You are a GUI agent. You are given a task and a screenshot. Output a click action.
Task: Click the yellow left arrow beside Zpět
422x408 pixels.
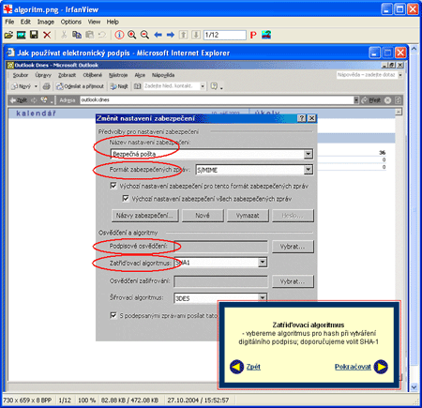pyautogui.click(x=236, y=367)
